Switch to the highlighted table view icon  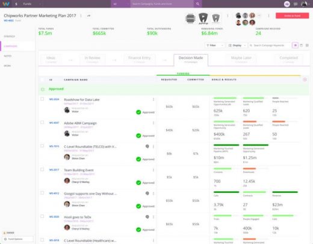(296, 45)
